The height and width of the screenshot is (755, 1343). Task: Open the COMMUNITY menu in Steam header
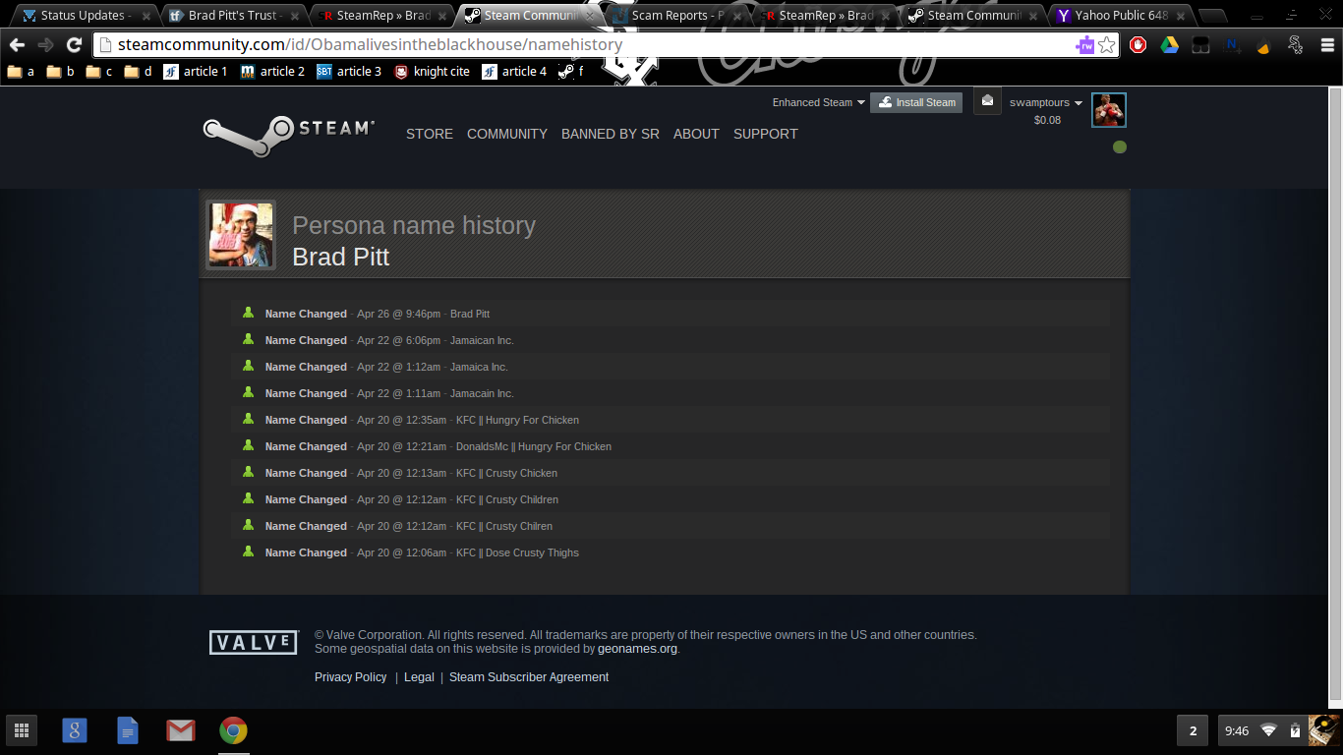coord(506,134)
